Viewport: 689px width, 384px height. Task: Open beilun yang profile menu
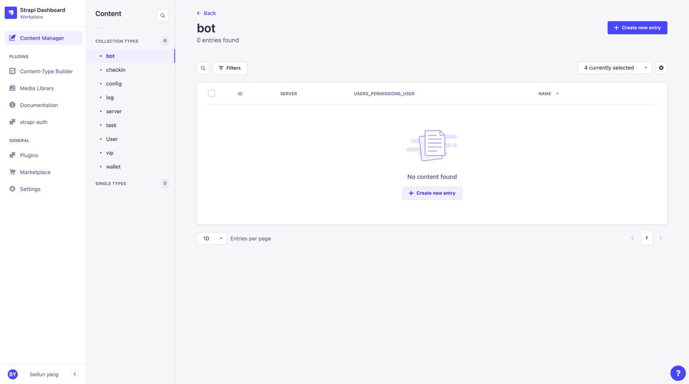pyautogui.click(x=44, y=374)
